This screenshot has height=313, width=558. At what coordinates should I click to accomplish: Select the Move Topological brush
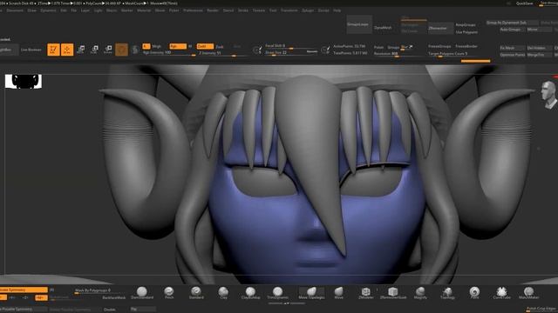pyautogui.click(x=311, y=293)
